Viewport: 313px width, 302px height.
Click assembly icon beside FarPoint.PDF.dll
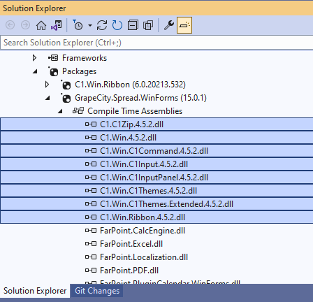(x=91, y=271)
